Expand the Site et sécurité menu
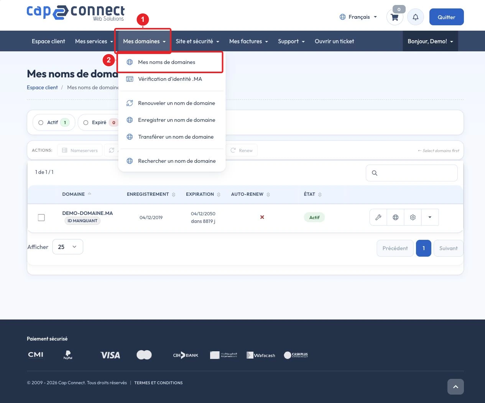 [x=197, y=41]
